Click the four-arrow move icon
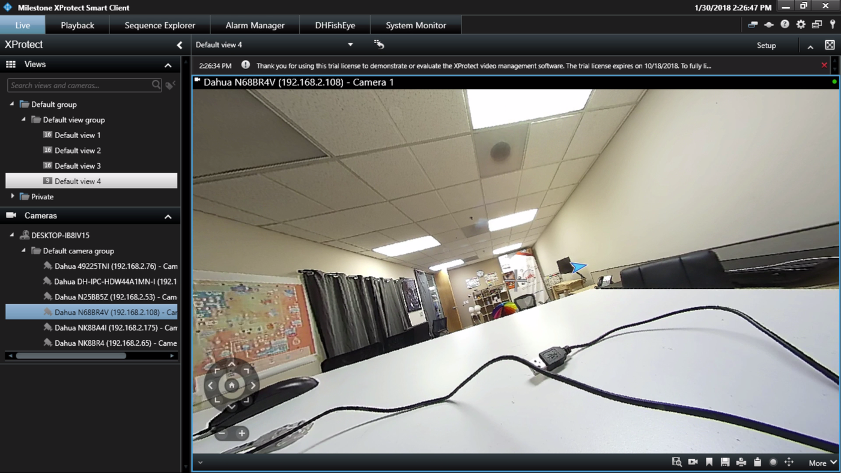This screenshot has height=473, width=841. tap(789, 462)
